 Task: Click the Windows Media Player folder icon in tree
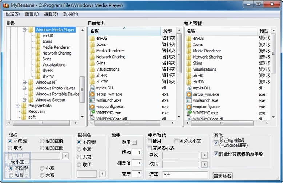pyautogui.click(x=31, y=30)
